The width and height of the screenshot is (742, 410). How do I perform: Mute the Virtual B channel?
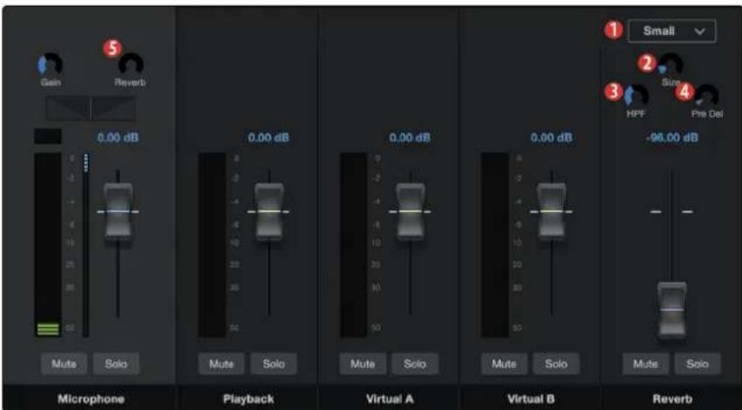[504, 364]
